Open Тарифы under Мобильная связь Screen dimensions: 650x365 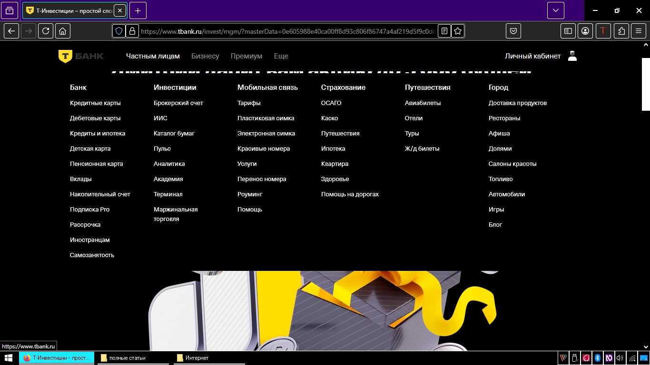click(x=249, y=103)
